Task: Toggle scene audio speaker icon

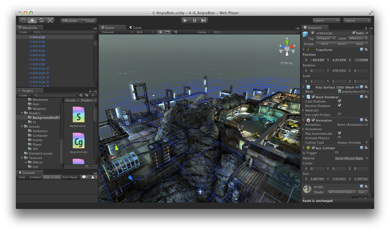Action: pos(175,32)
